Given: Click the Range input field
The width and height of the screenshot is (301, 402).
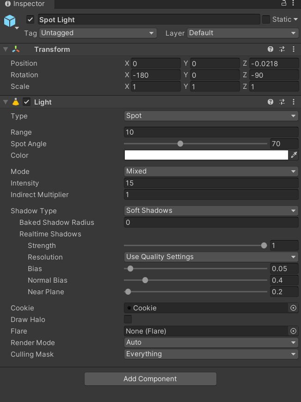Looking at the screenshot, I should [211, 132].
